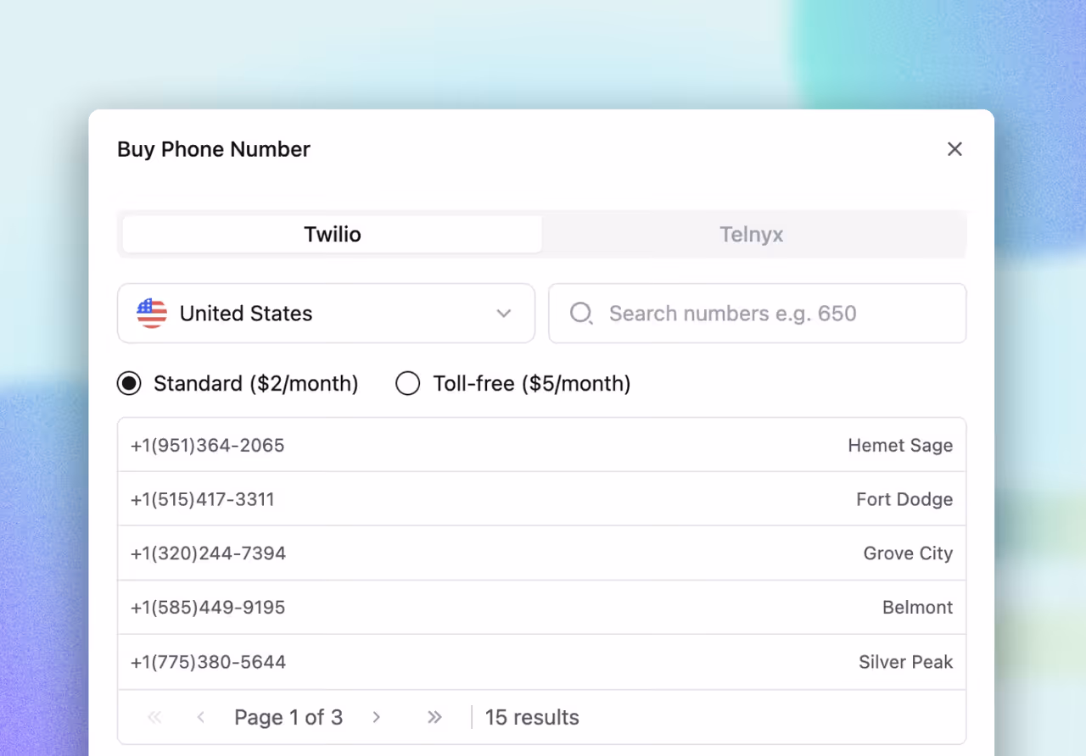Choose number +1(585)449-9195

(x=541, y=608)
